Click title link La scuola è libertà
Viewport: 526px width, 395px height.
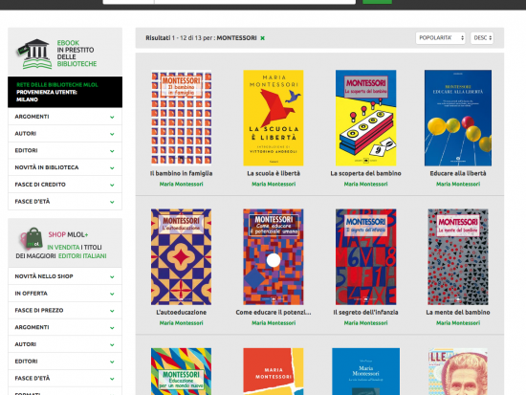tap(274, 173)
